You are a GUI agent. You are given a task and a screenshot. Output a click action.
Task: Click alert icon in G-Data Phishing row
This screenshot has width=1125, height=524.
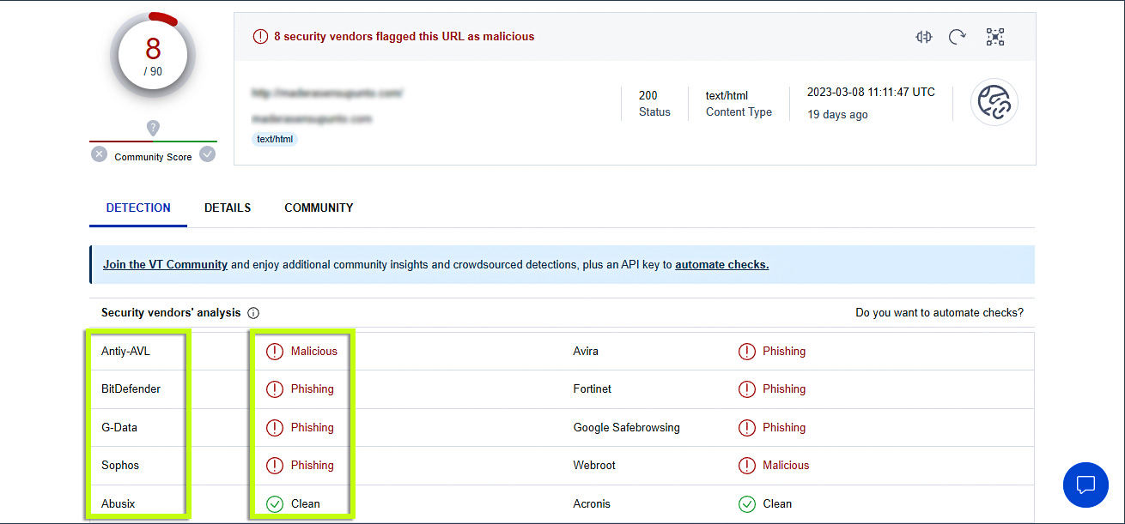pos(275,427)
